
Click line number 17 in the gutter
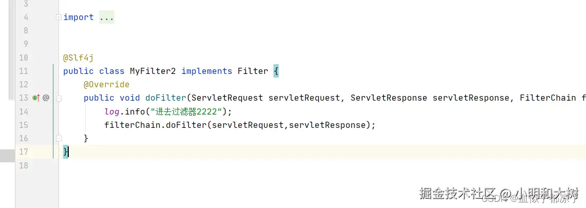[x=23, y=152]
